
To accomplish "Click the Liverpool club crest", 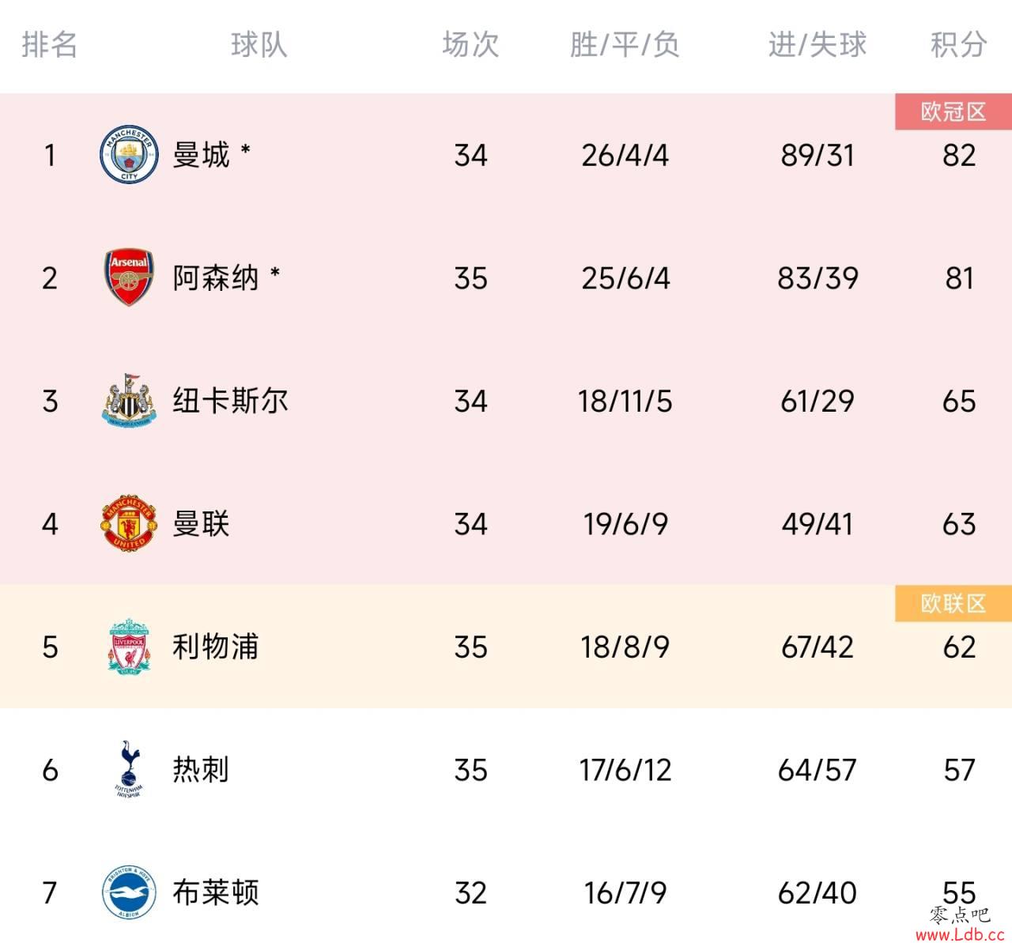I will coord(129,647).
